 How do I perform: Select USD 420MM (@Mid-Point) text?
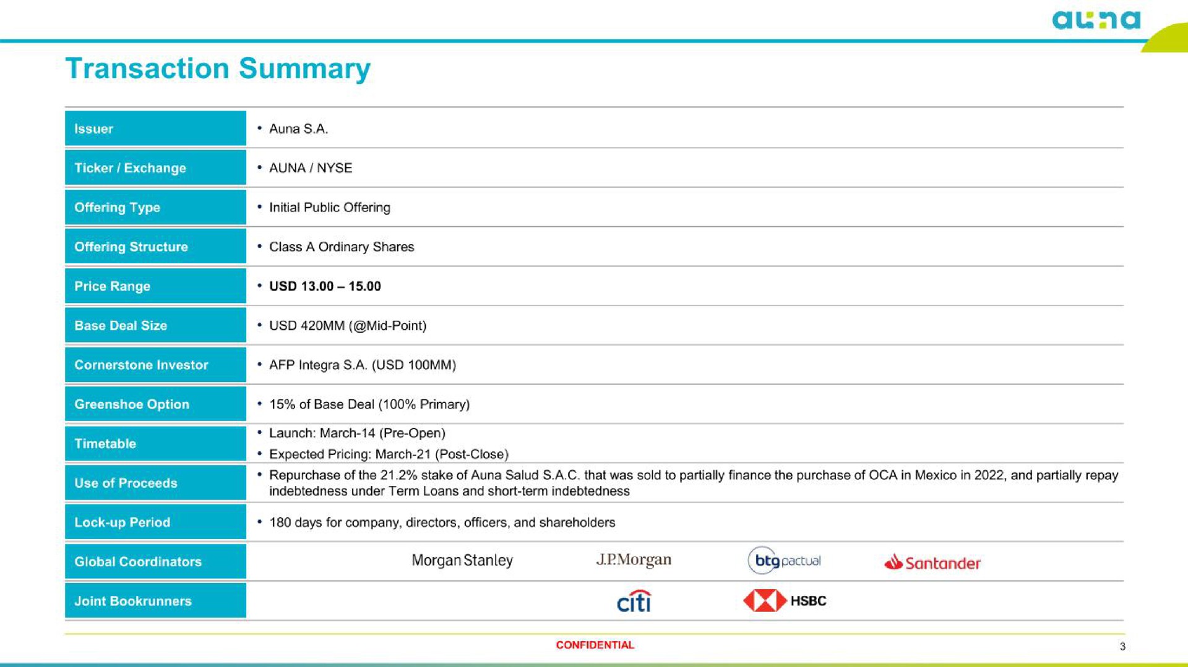pyautogui.click(x=348, y=326)
